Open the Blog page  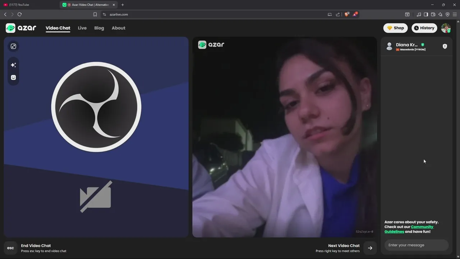point(99,28)
